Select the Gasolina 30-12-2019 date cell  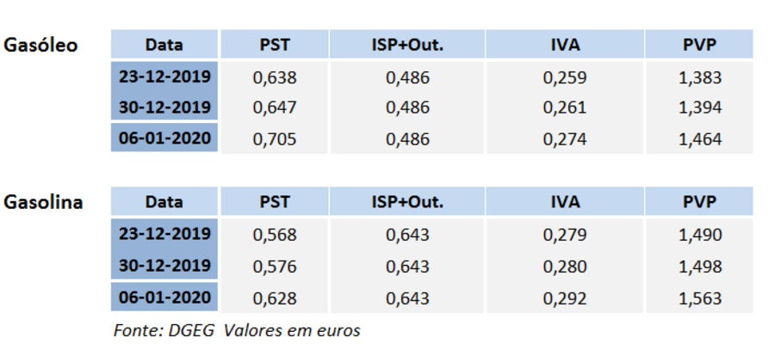point(164,266)
